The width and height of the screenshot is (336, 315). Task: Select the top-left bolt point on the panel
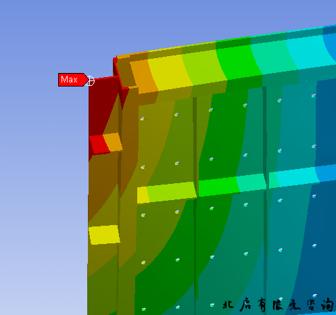click(143, 118)
